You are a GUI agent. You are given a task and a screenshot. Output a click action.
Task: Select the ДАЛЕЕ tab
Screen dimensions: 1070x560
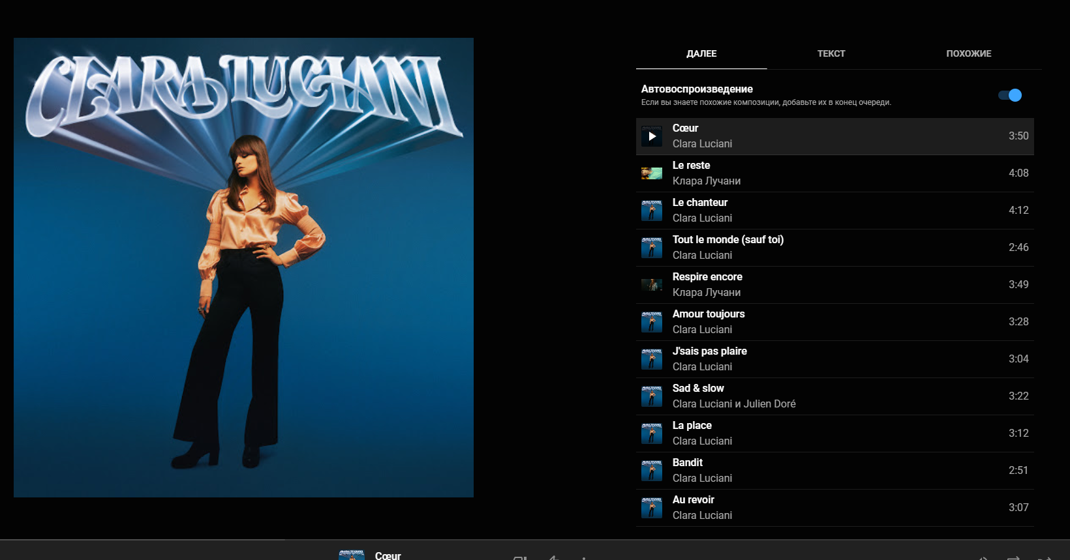701,53
